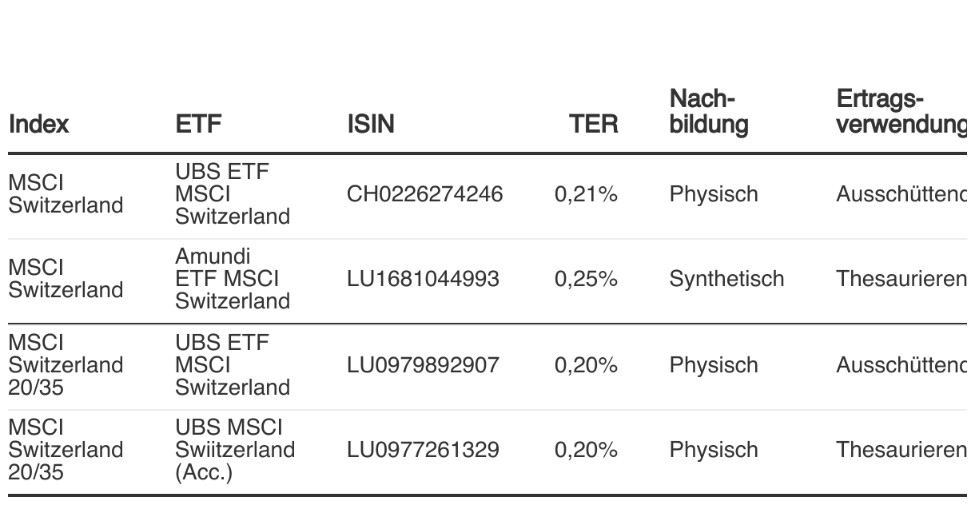Select the 0,25% TER value
The image size is (975, 505).
pyautogui.click(x=586, y=280)
